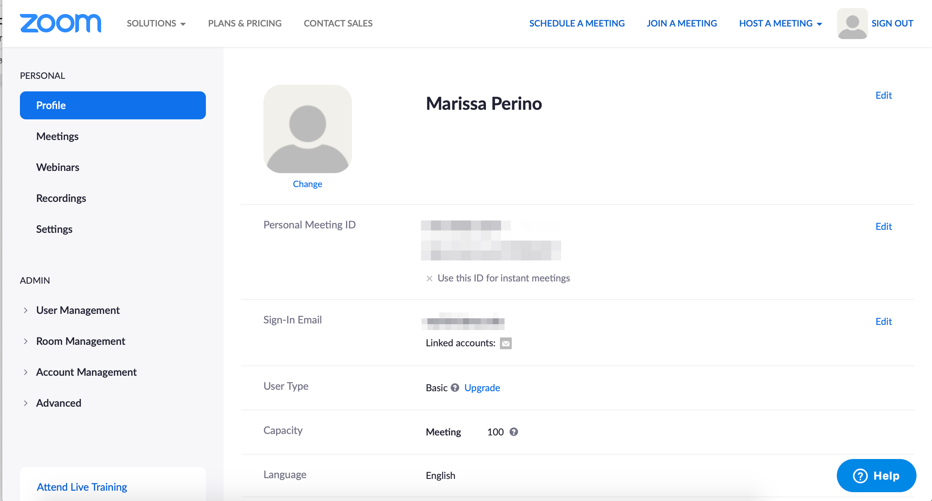Click the help icon beside Meeting capacity 100
The width and height of the screenshot is (932, 501).
(x=514, y=432)
